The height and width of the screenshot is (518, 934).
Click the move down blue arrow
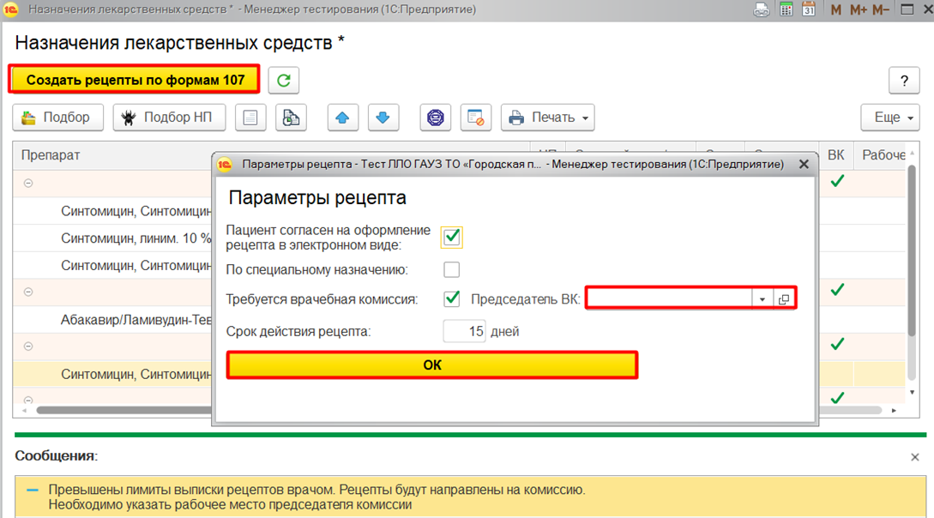[383, 117]
